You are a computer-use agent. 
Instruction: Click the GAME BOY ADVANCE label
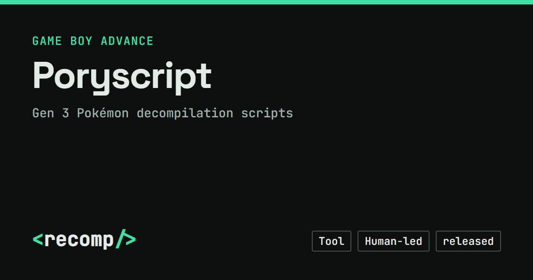tap(93, 41)
